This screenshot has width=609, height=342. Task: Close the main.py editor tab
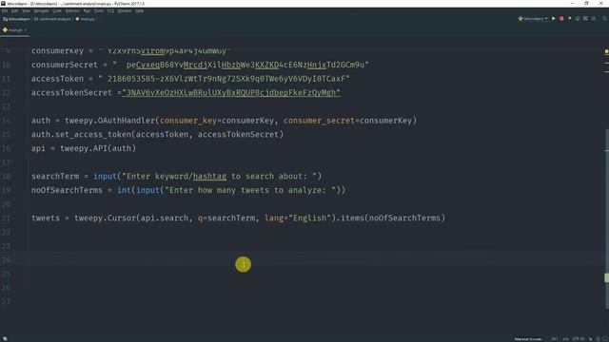click(x=26, y=29)
